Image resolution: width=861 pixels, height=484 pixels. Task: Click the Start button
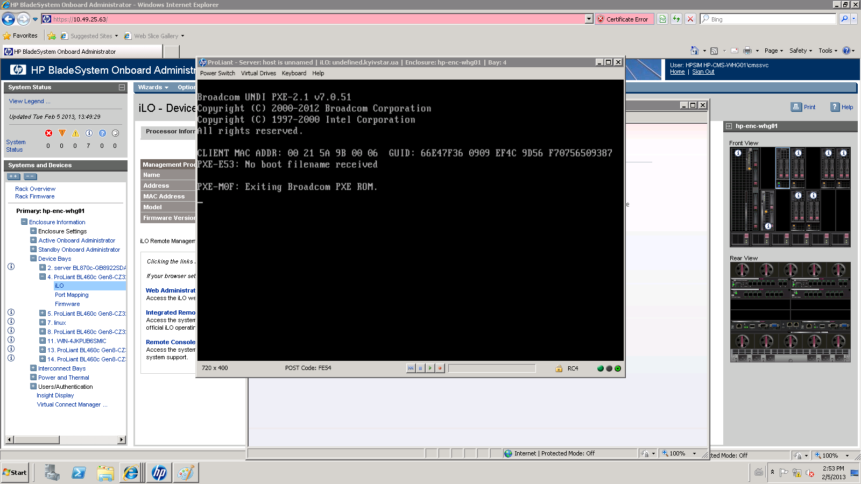pos(15,473)
